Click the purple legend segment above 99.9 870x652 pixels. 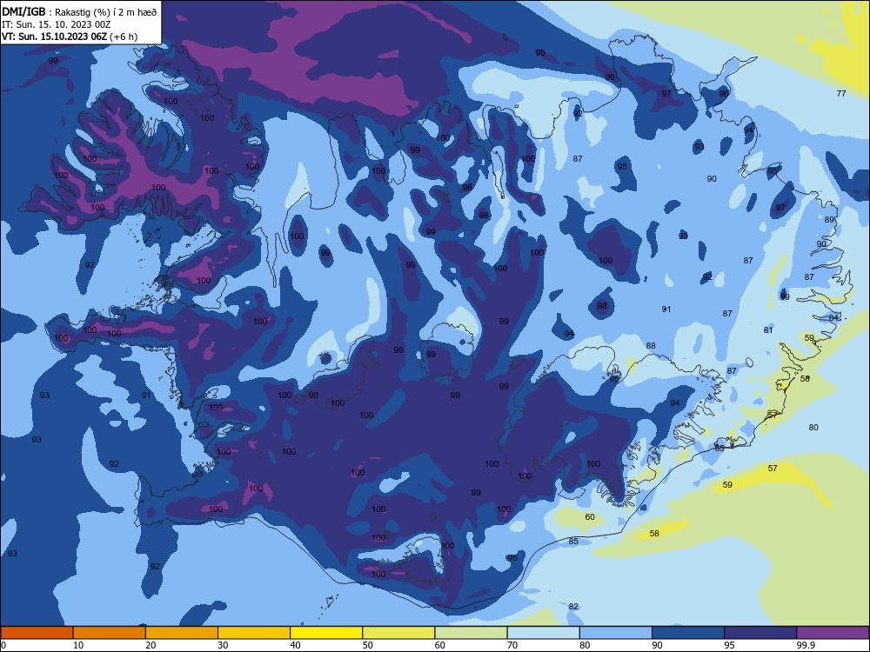833,633
